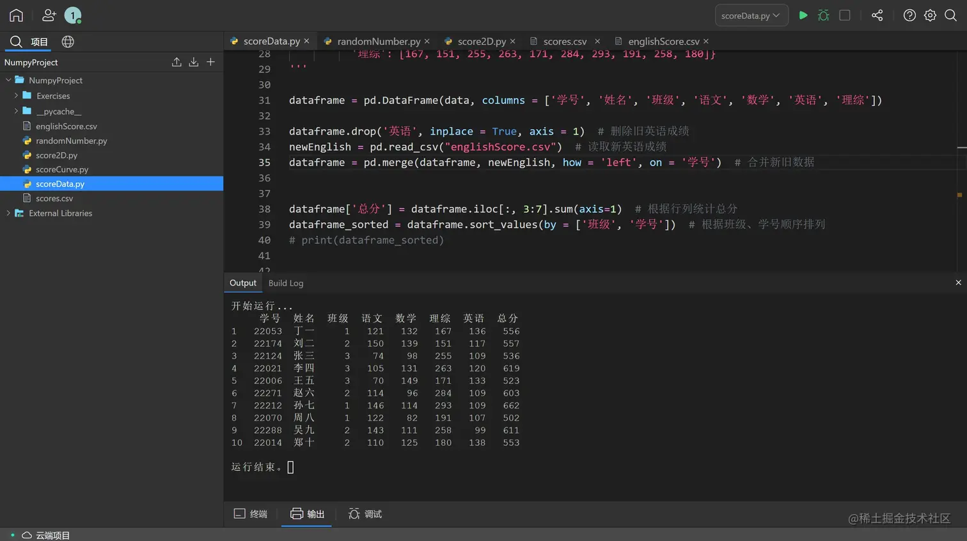Expand External Libraries node
The width and height of the screenshot is (967, 541).
click(8, 213)
